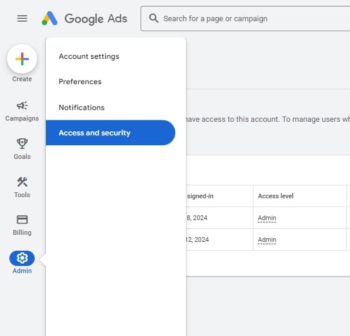Click the Campaigns sidebar label
This screenshot has height=336, width=350.
coord(22,118)
